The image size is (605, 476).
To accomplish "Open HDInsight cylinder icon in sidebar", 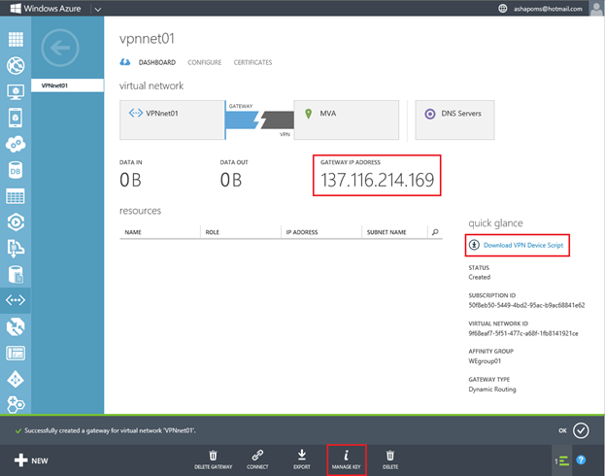I will click(16, 275).
